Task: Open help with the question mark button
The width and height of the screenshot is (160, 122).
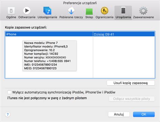Action: pos(8,115)
